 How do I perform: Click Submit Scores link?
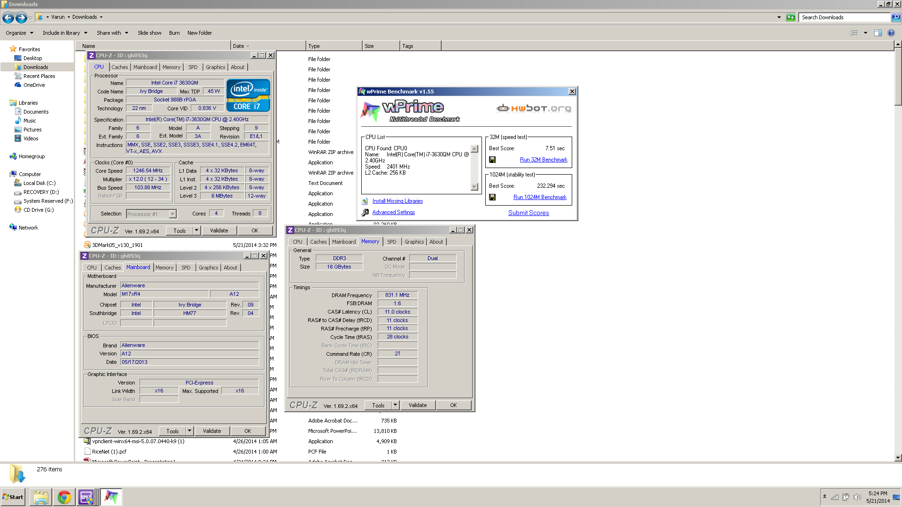(x=528, y=213)
